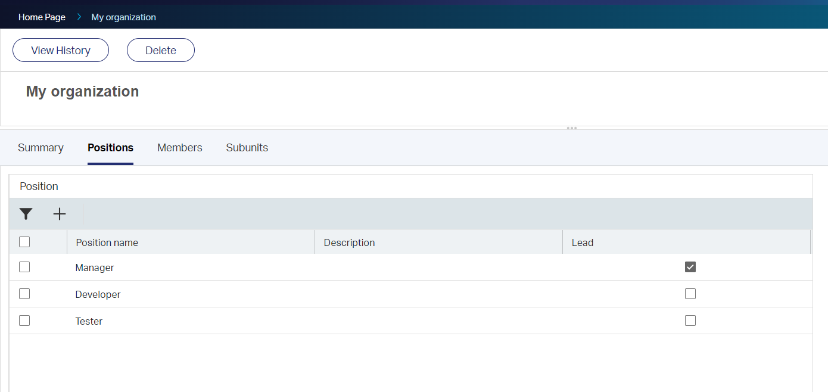Enable the Lead checkbox for Developer
Image resolution: width=828 pixels, height=392 pixels.
pos(690,293)
